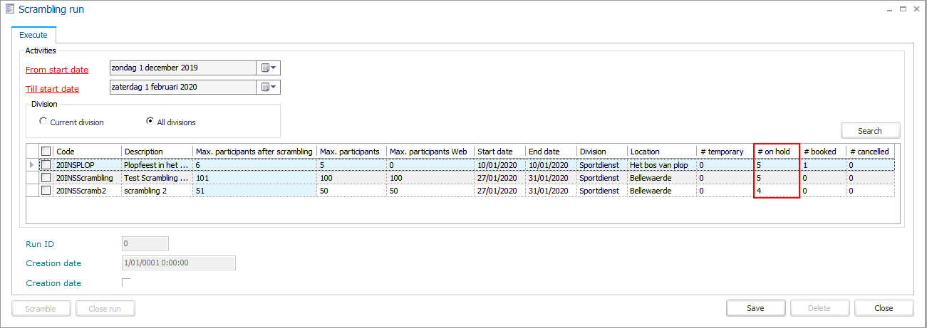Click the row indicator arrow for 20INSPLOP
Screen dimensions: 927x328
(31, 165)
